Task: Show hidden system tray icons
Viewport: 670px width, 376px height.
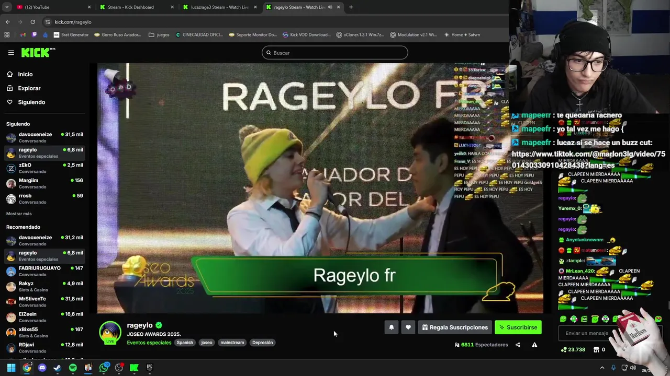Action: (602, 368)
